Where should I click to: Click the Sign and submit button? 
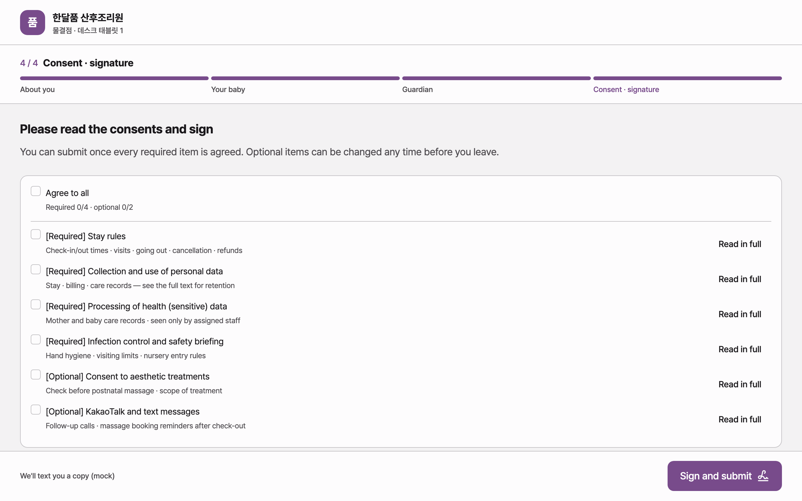point(724,476)
